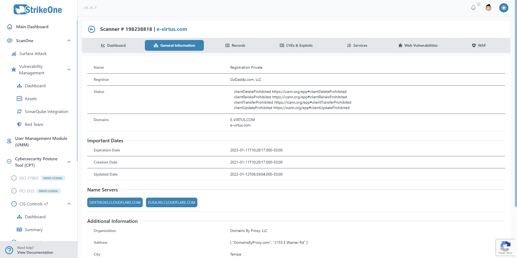
Task: Click the user avatar picture
Action: tap(488, 8)
